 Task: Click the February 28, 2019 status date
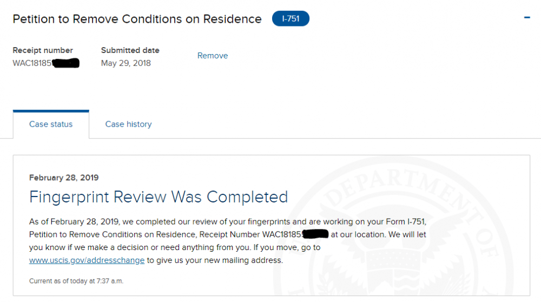[64, 178]
